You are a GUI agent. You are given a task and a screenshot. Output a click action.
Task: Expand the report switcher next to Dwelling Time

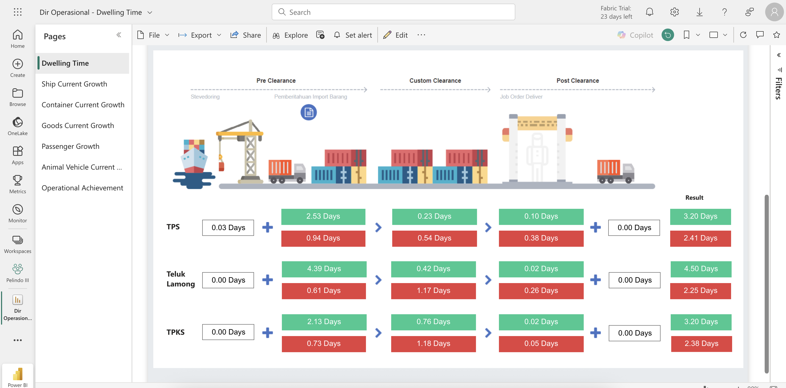[x=150, y=12]
